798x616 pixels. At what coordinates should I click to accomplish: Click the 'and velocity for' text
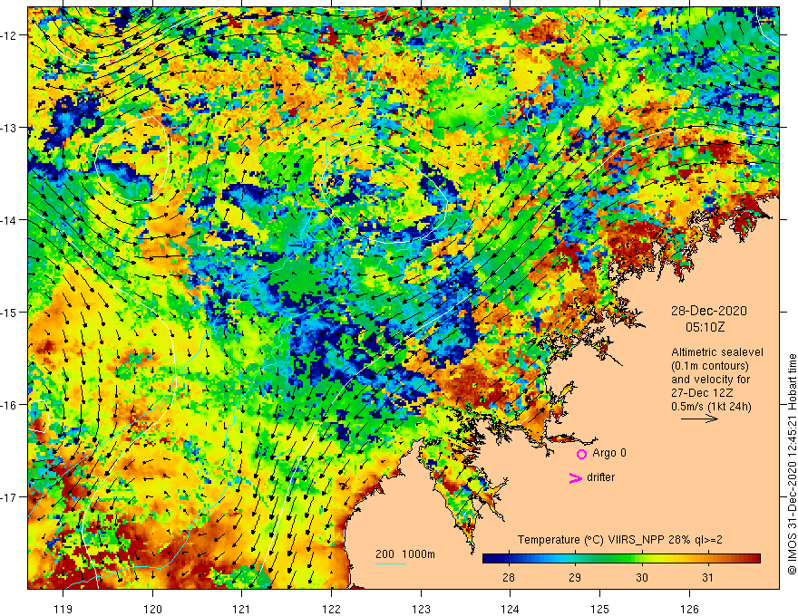pyautogui.click(x=710, y=380)
